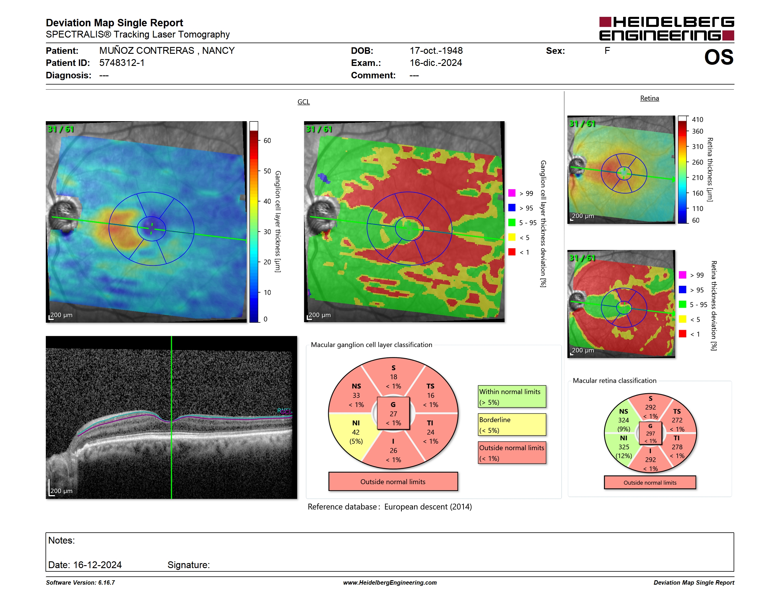Click the patient name MUÑOZ CONTRERAS , NANCY
Viewport: 780px width, 603px height.
click(167, 51)
